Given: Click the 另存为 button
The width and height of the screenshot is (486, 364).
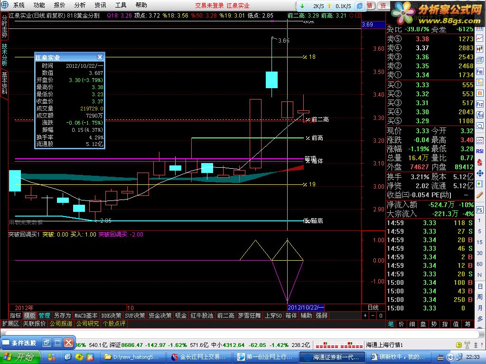Looking at the screenshot, I should (x=62, y=315).
